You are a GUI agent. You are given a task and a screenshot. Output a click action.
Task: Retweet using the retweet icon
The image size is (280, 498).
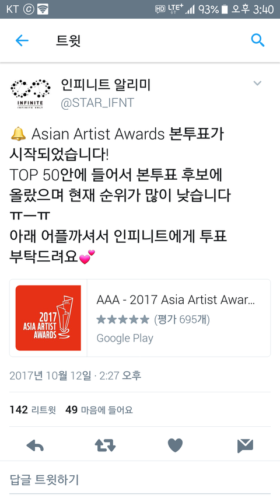(105, 445)
